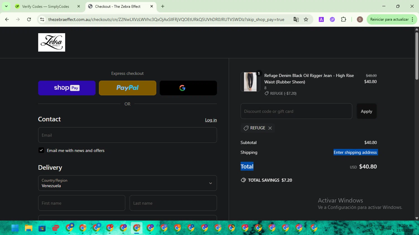Expand the Country/Region dropdown
Viewport: 419px width, 235px height.
(x=127, y=183)
